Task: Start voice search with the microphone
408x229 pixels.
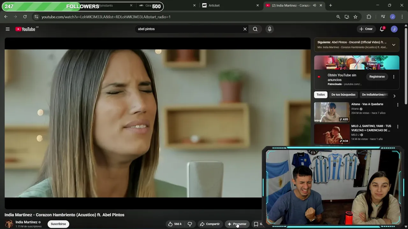Action: (x=270, y=29)
